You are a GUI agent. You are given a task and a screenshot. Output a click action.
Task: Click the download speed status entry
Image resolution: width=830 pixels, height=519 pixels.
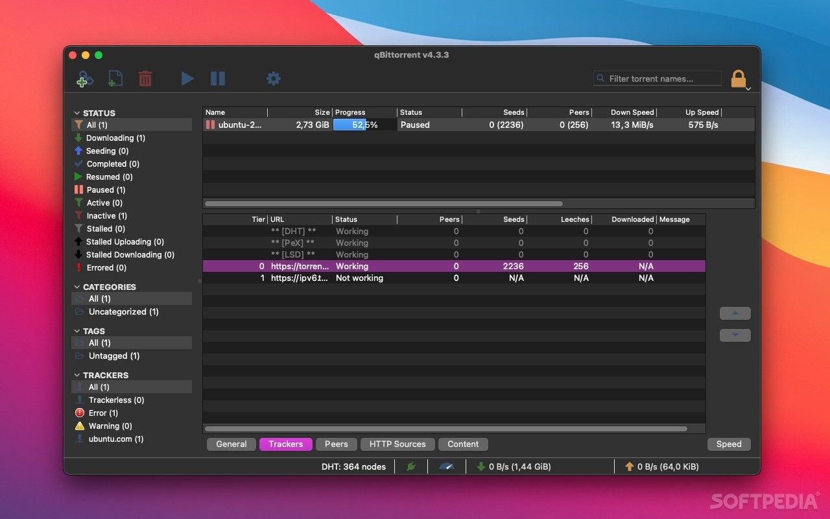click(514, 466)
